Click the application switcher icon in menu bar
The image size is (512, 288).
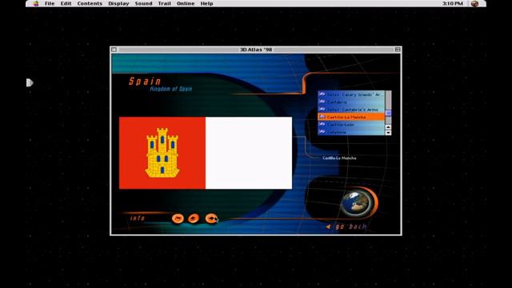pos(474,3)
